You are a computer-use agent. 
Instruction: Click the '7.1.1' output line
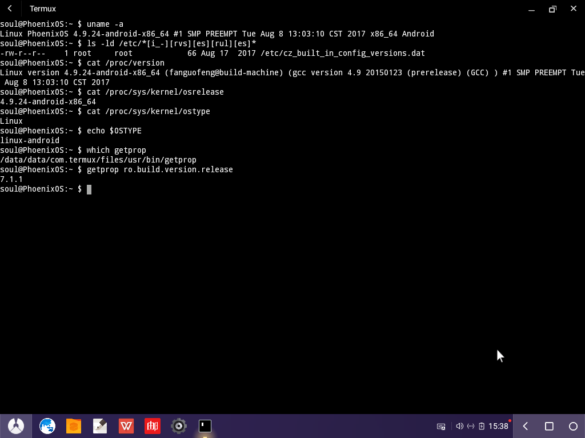pos(11,179)
